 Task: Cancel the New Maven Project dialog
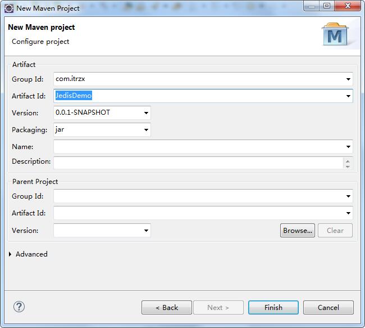pos(328,308)
